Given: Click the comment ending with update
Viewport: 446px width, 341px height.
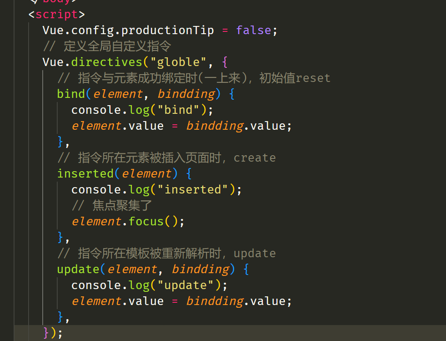Looking at the screenshot, I should (x=166, y=253).
